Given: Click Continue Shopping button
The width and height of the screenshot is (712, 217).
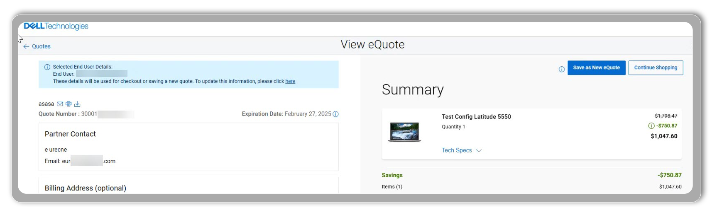Looking at the screenshot, I should point(656,68).
